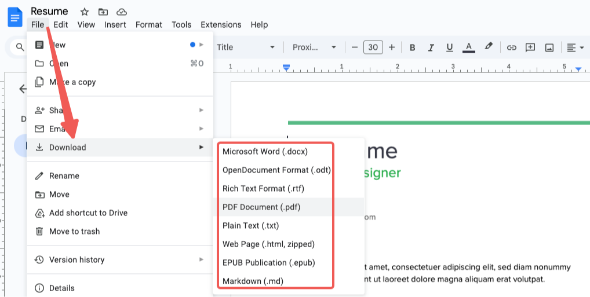Open the Proxi... font family dropdown

pos(314,47)
